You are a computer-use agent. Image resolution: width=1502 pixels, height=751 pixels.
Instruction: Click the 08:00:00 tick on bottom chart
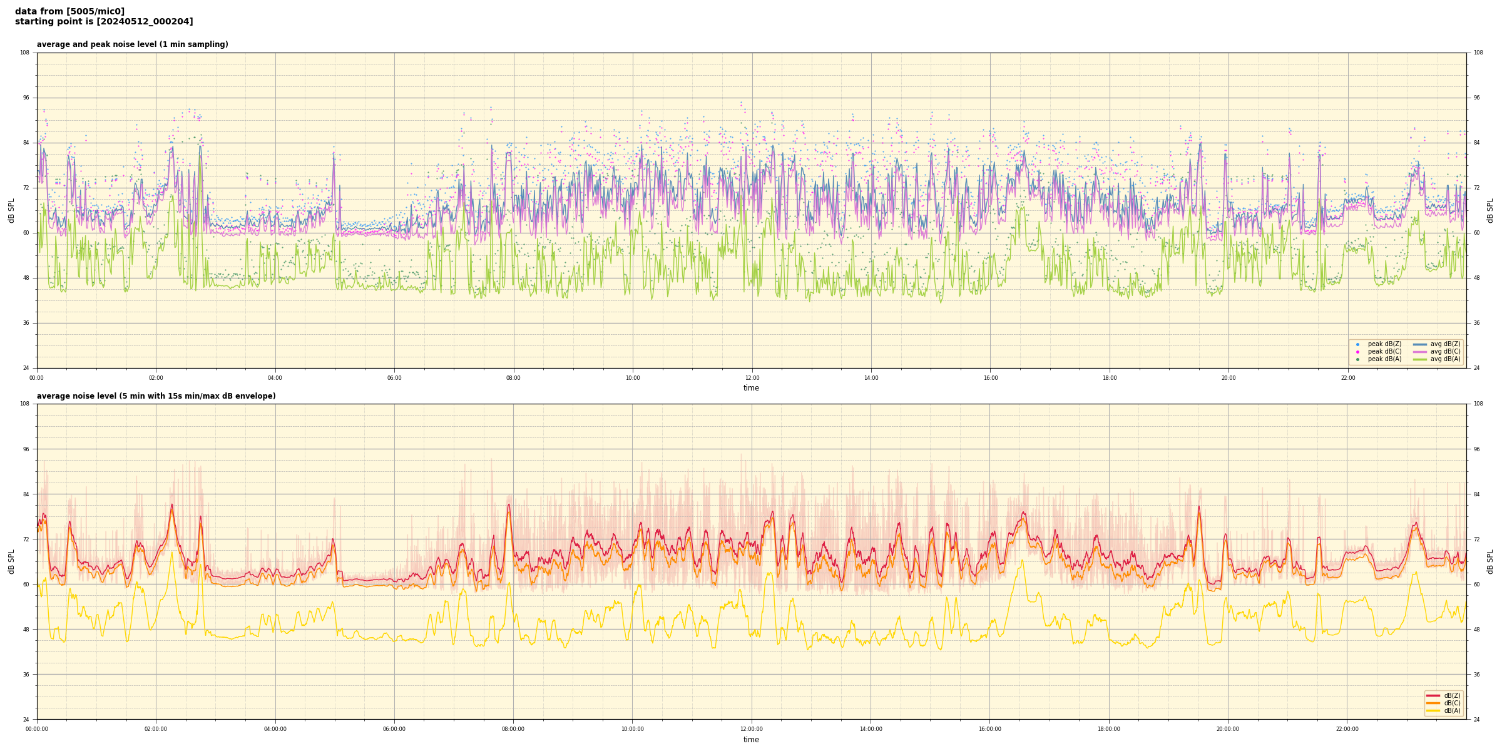coord(513,729)
